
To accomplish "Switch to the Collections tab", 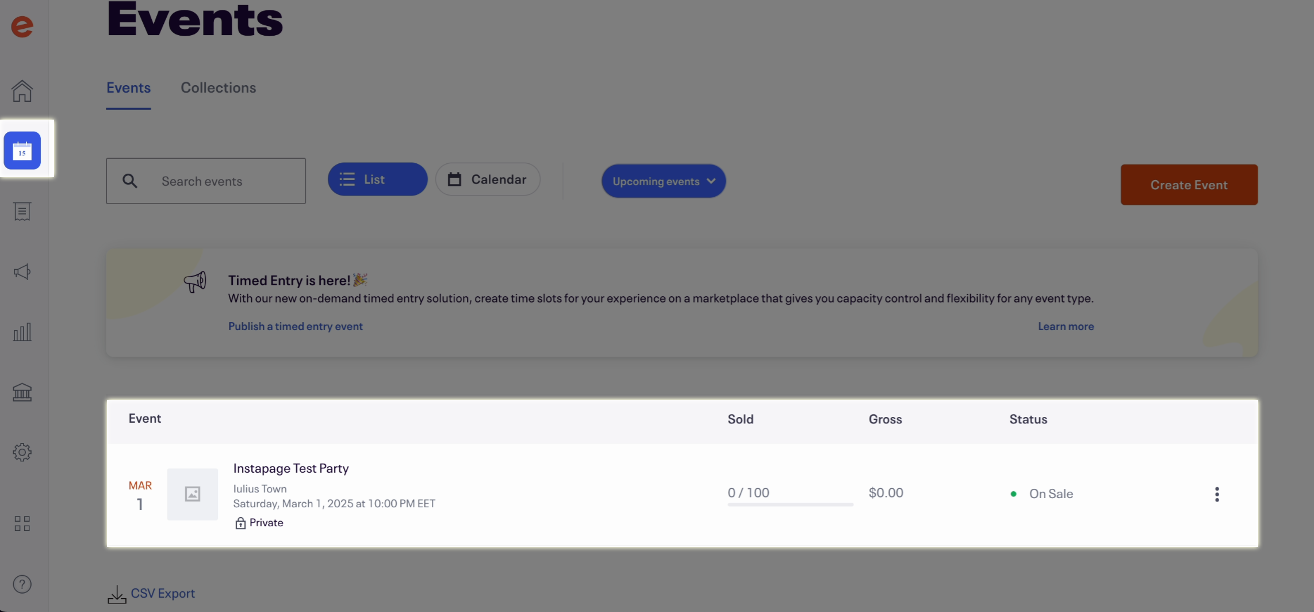I will point(219,87).
